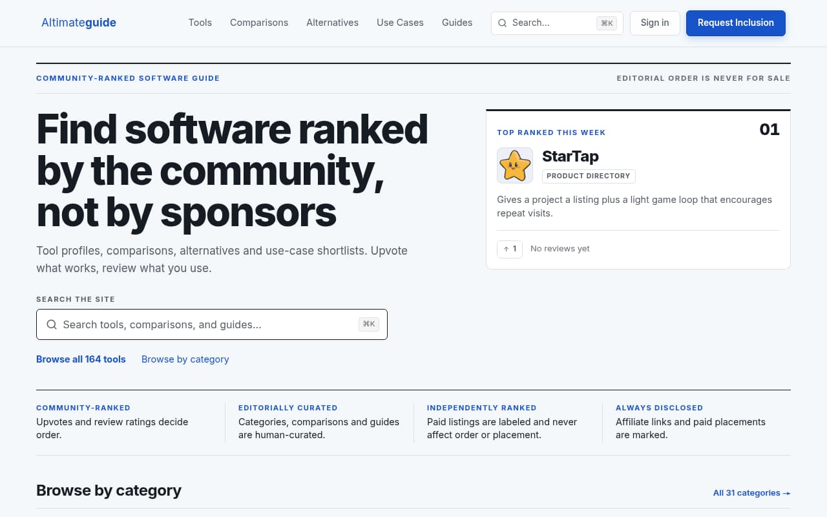Click the EDITORIALLY CURATED heading
This screenshot has height=517, width=827.
288,408
